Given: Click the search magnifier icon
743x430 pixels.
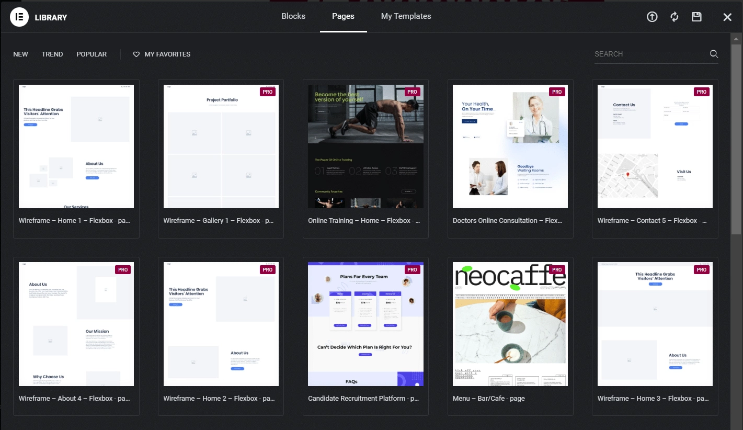Looking at the screenshot, I should click(714, 54).
